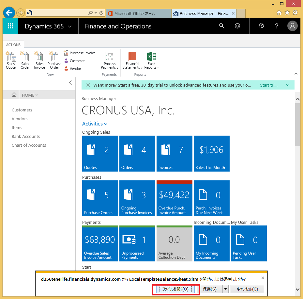Dismiss the free trial notification banner
The image size is (303, 299).
tap(88, 85)
